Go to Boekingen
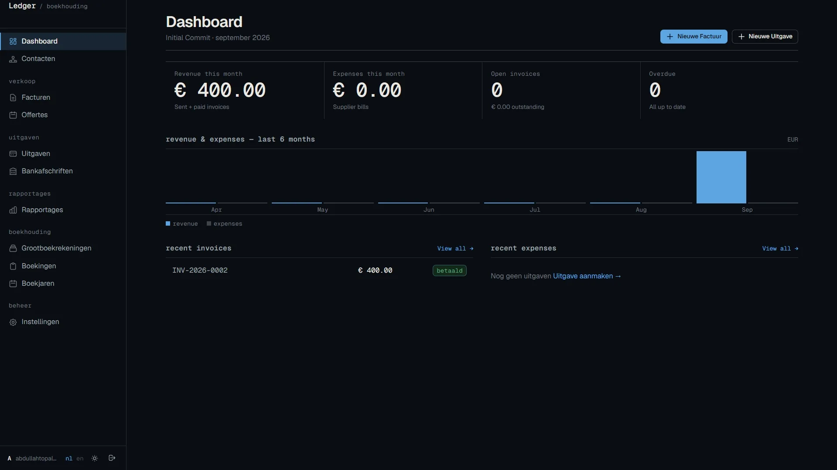Image resolution: width=837 pixels, height=470 pixels. [63, 266]
